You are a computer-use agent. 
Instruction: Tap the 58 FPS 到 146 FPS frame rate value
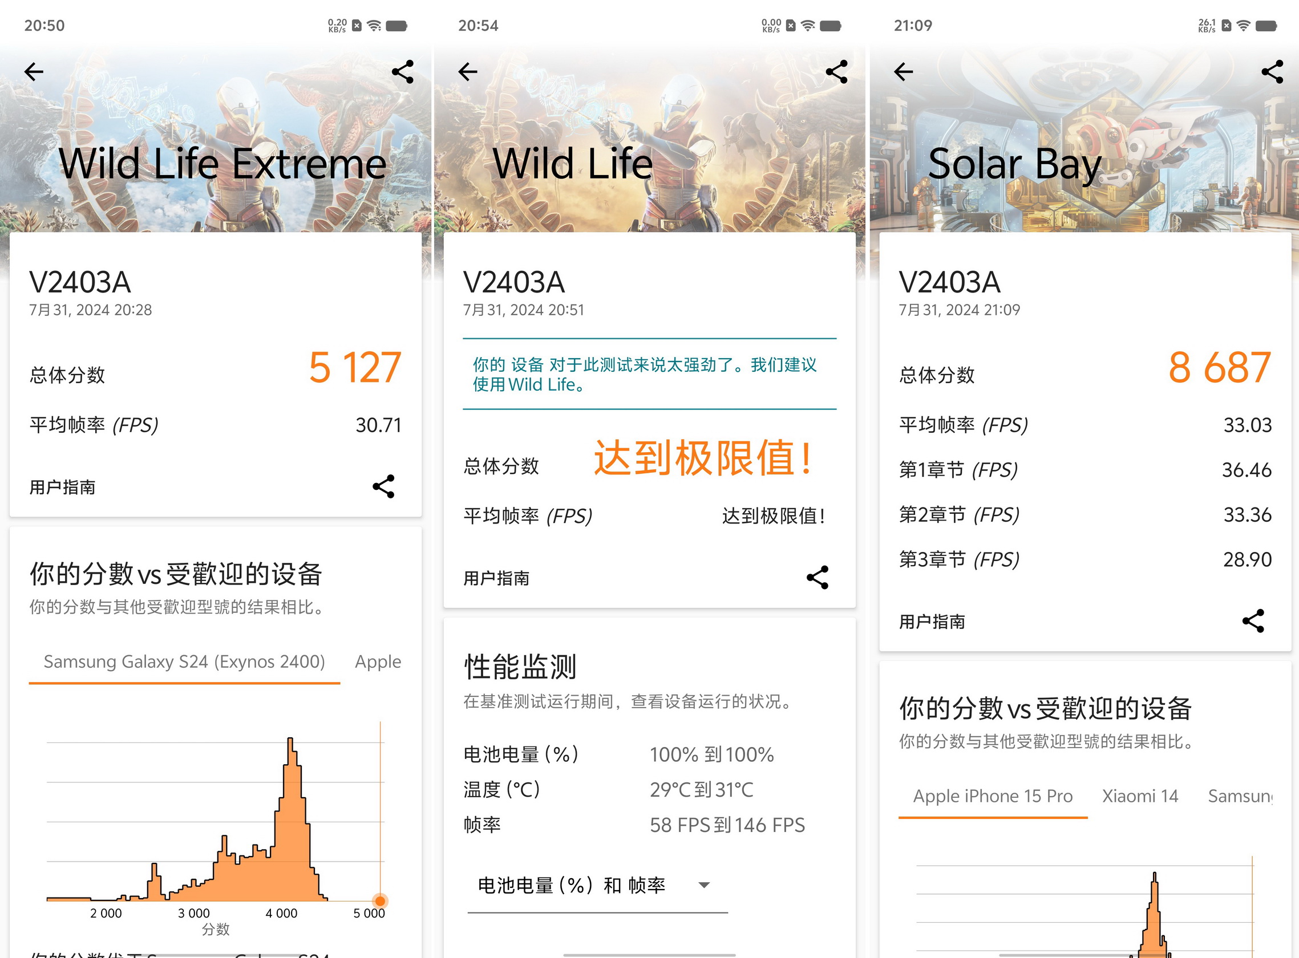727,825
